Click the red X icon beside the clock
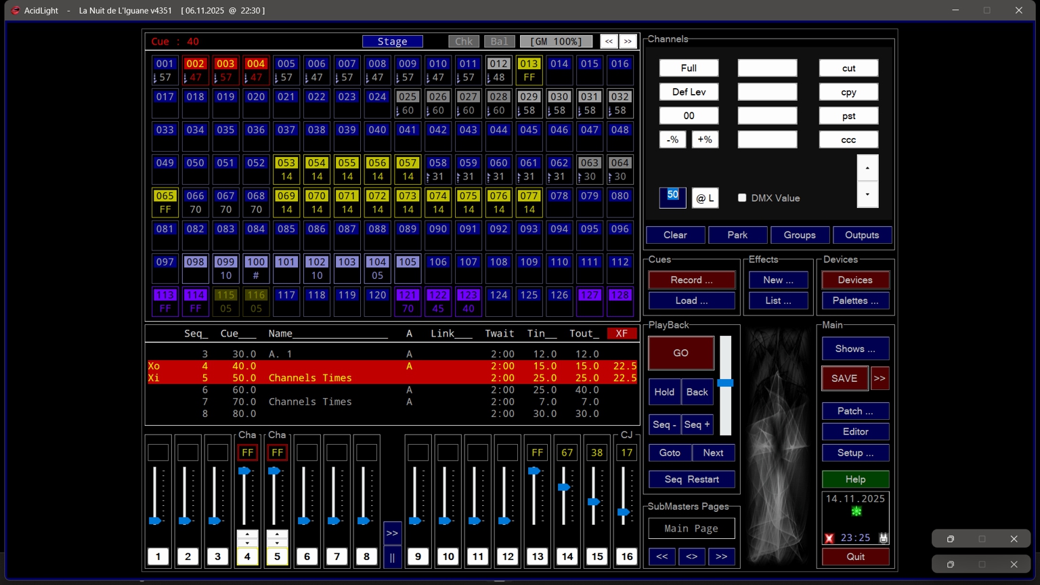The height and width of the screenshot is (585, 1040). tap(829, 538)
